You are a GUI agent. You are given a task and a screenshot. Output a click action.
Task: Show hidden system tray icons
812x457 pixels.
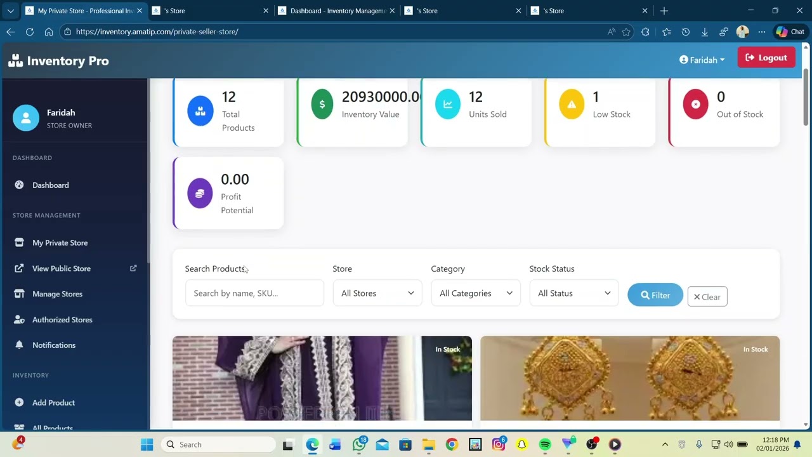point(665,444)
